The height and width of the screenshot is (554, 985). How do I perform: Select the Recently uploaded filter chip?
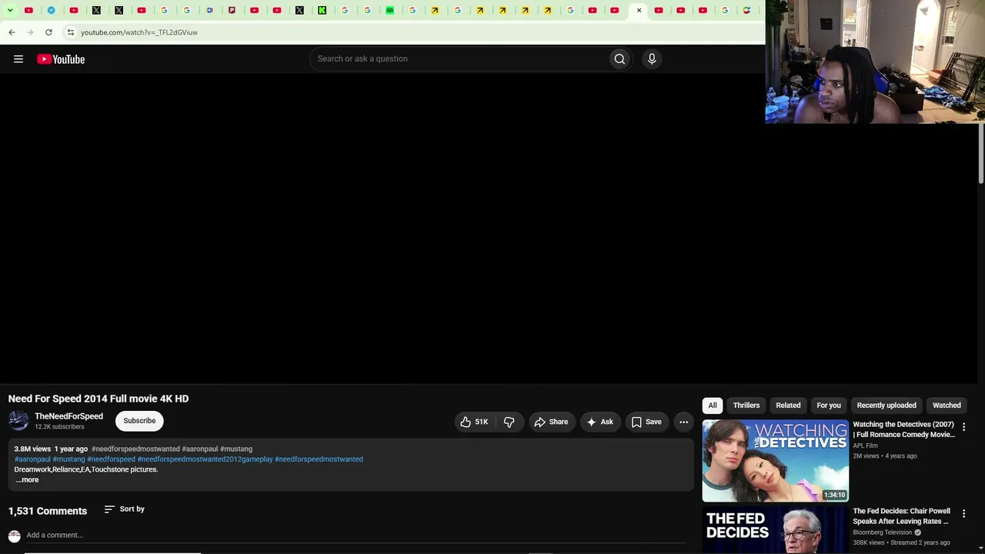(x=886, y=405)
